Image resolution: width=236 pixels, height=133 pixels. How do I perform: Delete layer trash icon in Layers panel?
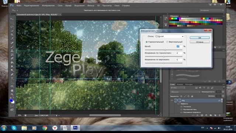tap(220, 115)
